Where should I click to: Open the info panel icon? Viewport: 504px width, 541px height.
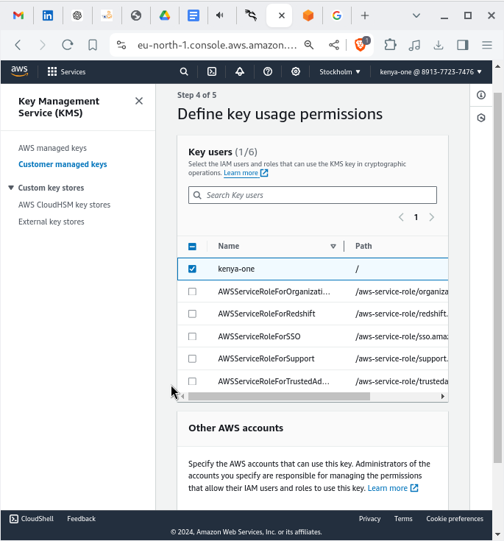481,95
